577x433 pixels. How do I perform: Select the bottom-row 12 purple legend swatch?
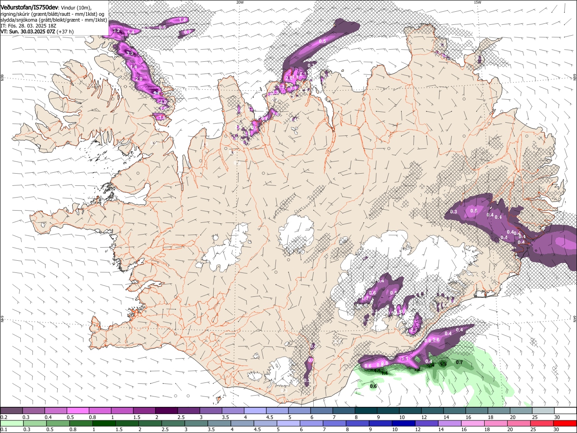coord(427,423)
